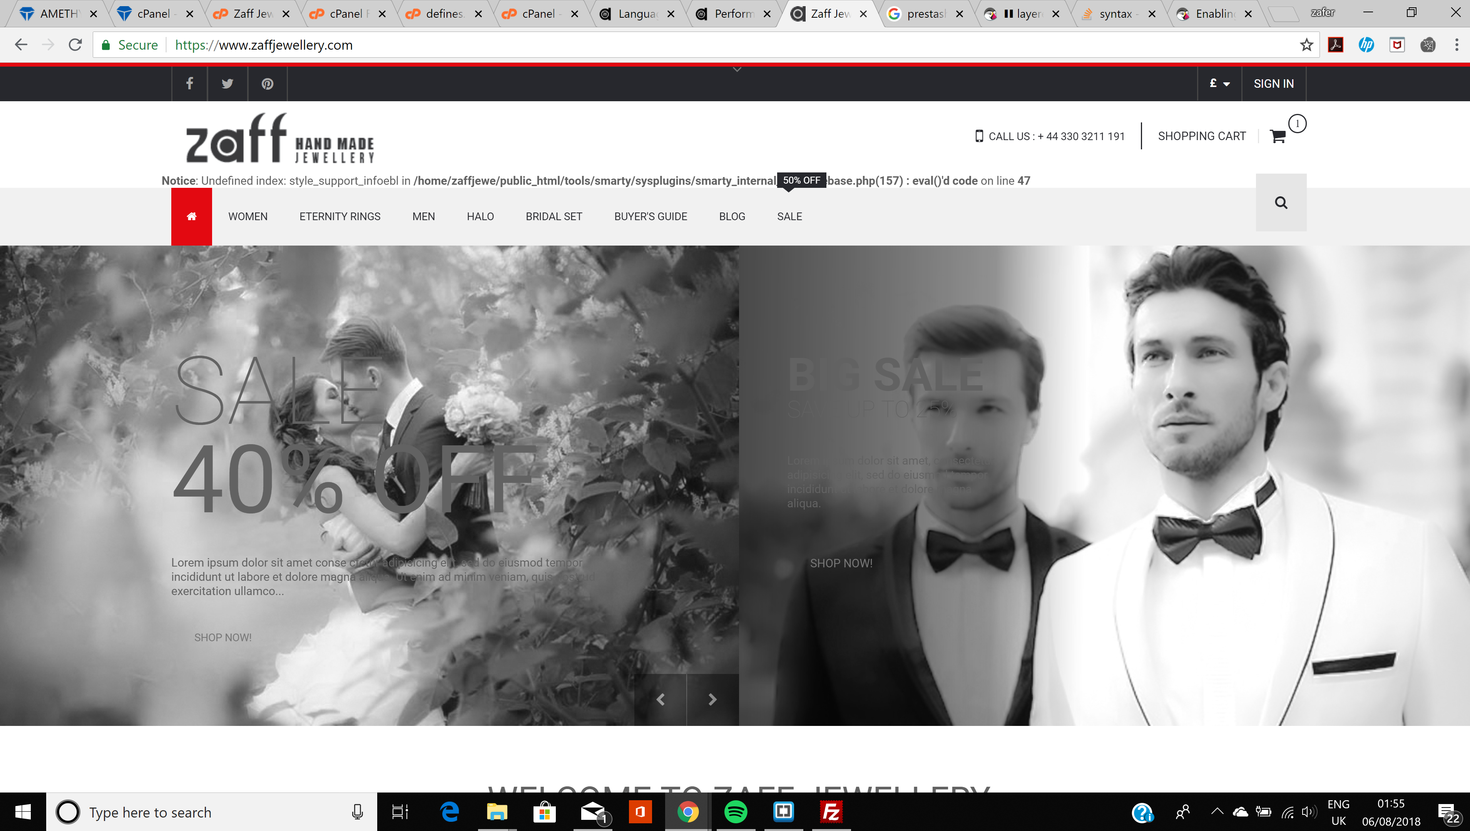The height and width of the screenshot is (831, 1470).
Task: Open the search magnifier icon
Action: coord(1281,202)
